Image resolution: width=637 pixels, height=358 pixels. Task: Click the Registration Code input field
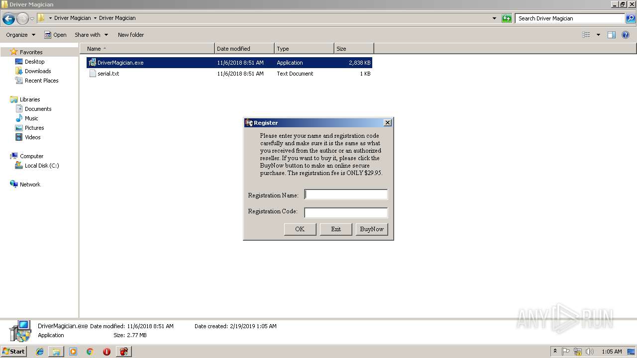pyautogui.click(x=346, y=213)
